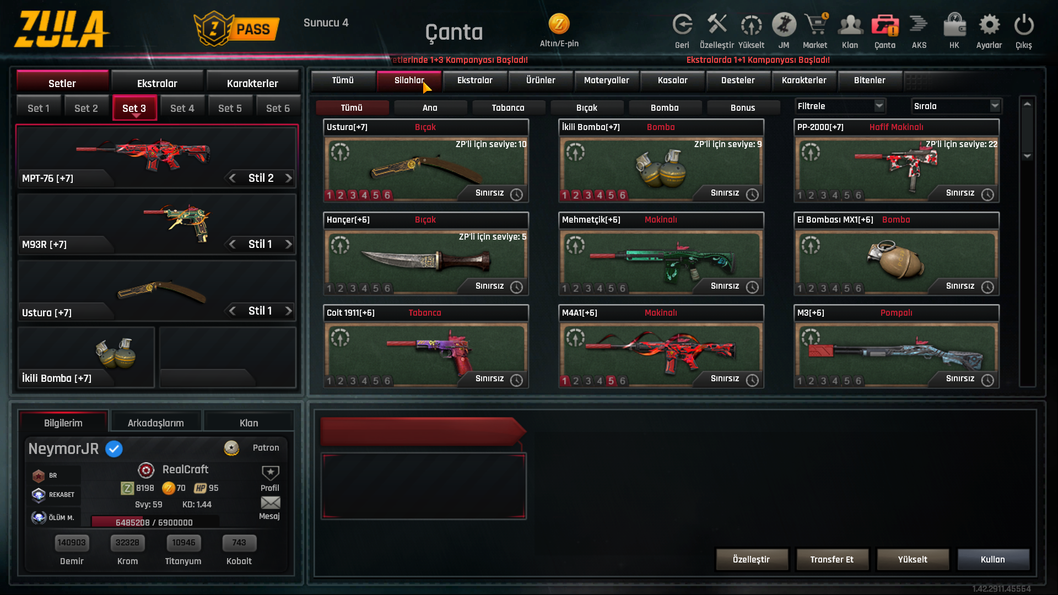Click upgrade icon on Ustura[+7] card
This screenshot has width=1058, height=595.
(x=340, y=152)
